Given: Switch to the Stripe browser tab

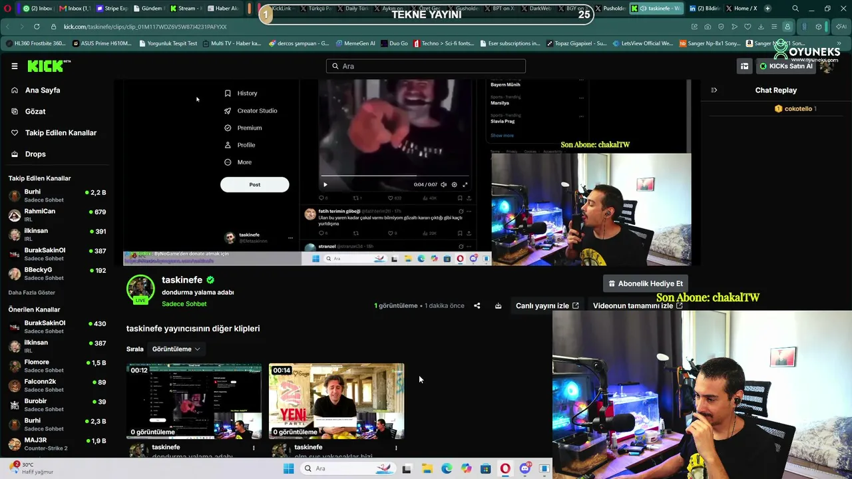Looking at the screenshot, I should pos(110,9).
